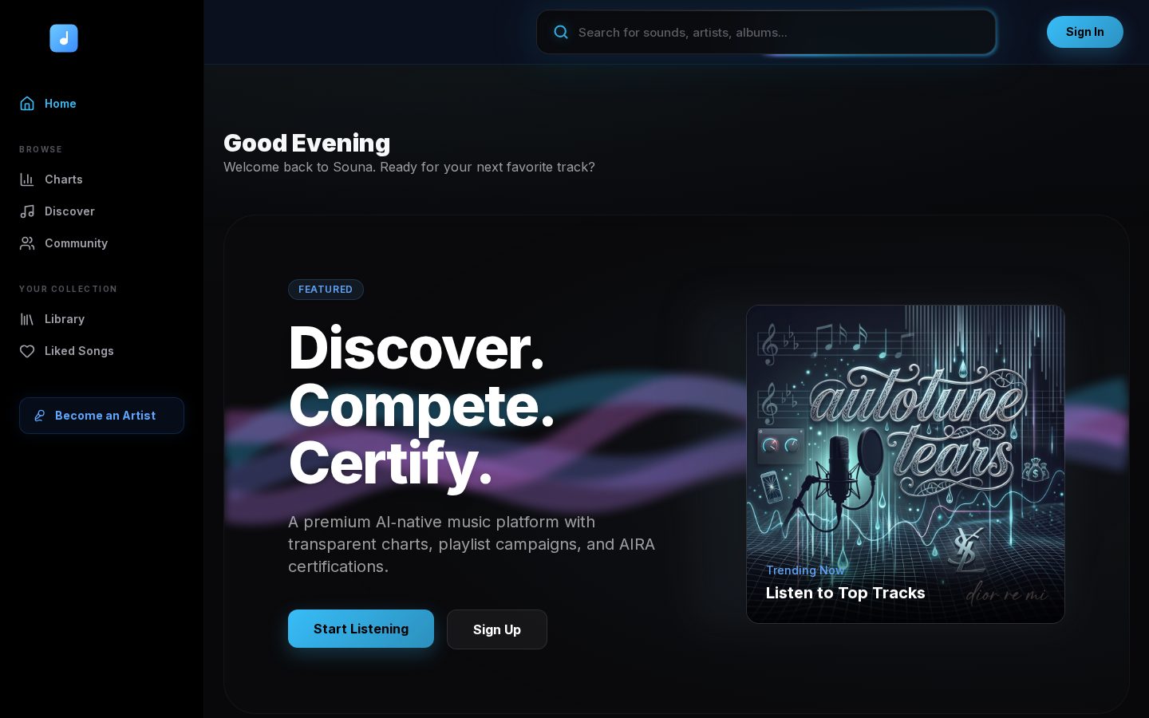
Task: Open Library in your collection
Action: tap(101, 319)
